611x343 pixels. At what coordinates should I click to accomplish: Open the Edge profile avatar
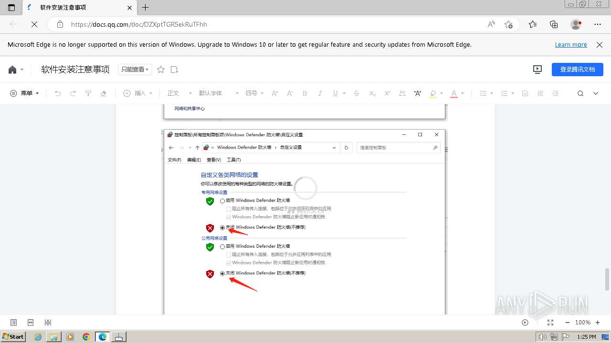coord(576,24)
